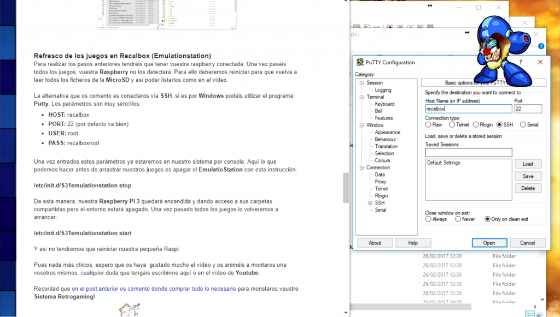Click the Open button to connect

tap(489, 243)
